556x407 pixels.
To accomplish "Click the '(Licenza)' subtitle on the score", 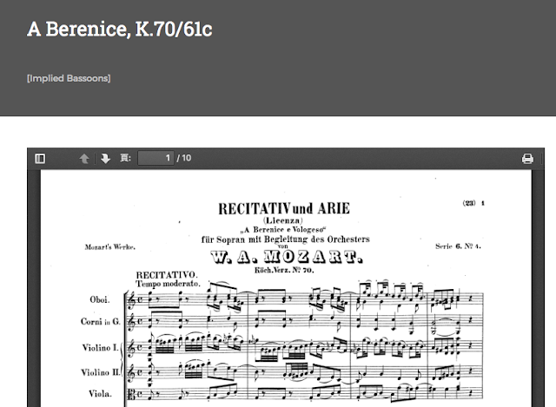I will (283, 220).
